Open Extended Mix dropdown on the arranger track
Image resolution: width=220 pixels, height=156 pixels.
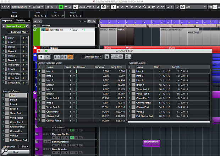[61, 30]
